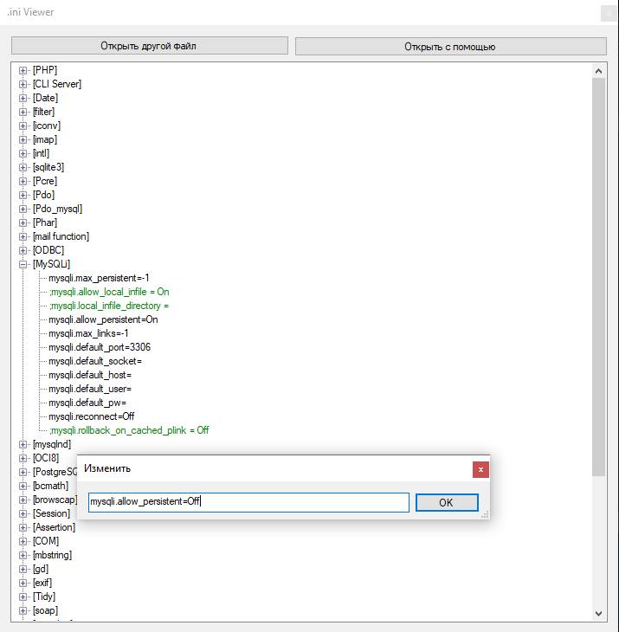Select the mysqli.max_persistent=-1 entry
The width and height of the screenshot is (619, 632).
tap(99, 278)
